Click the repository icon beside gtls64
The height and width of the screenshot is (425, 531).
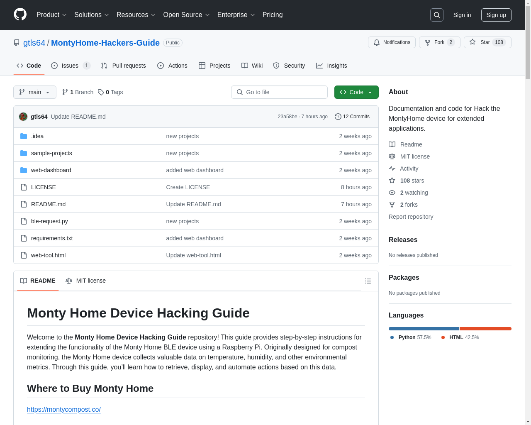click(x=17, y=43)
